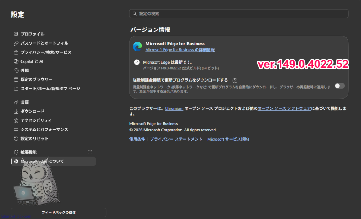
Task: Click the help question mark icon
Action: [234, 81]
